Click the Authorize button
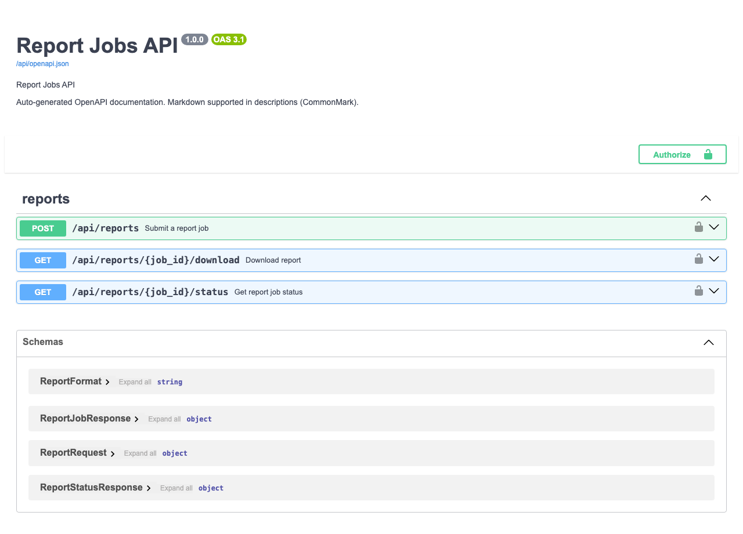The image size is (743, 534). [x=683, y=154]
